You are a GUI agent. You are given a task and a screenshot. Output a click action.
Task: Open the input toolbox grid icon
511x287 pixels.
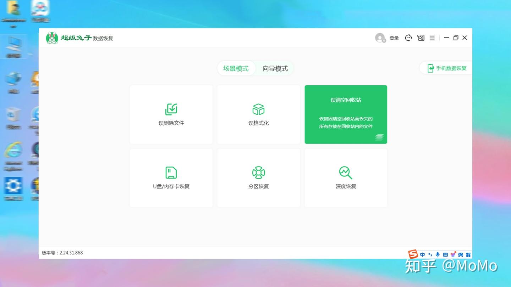point(468,255)
